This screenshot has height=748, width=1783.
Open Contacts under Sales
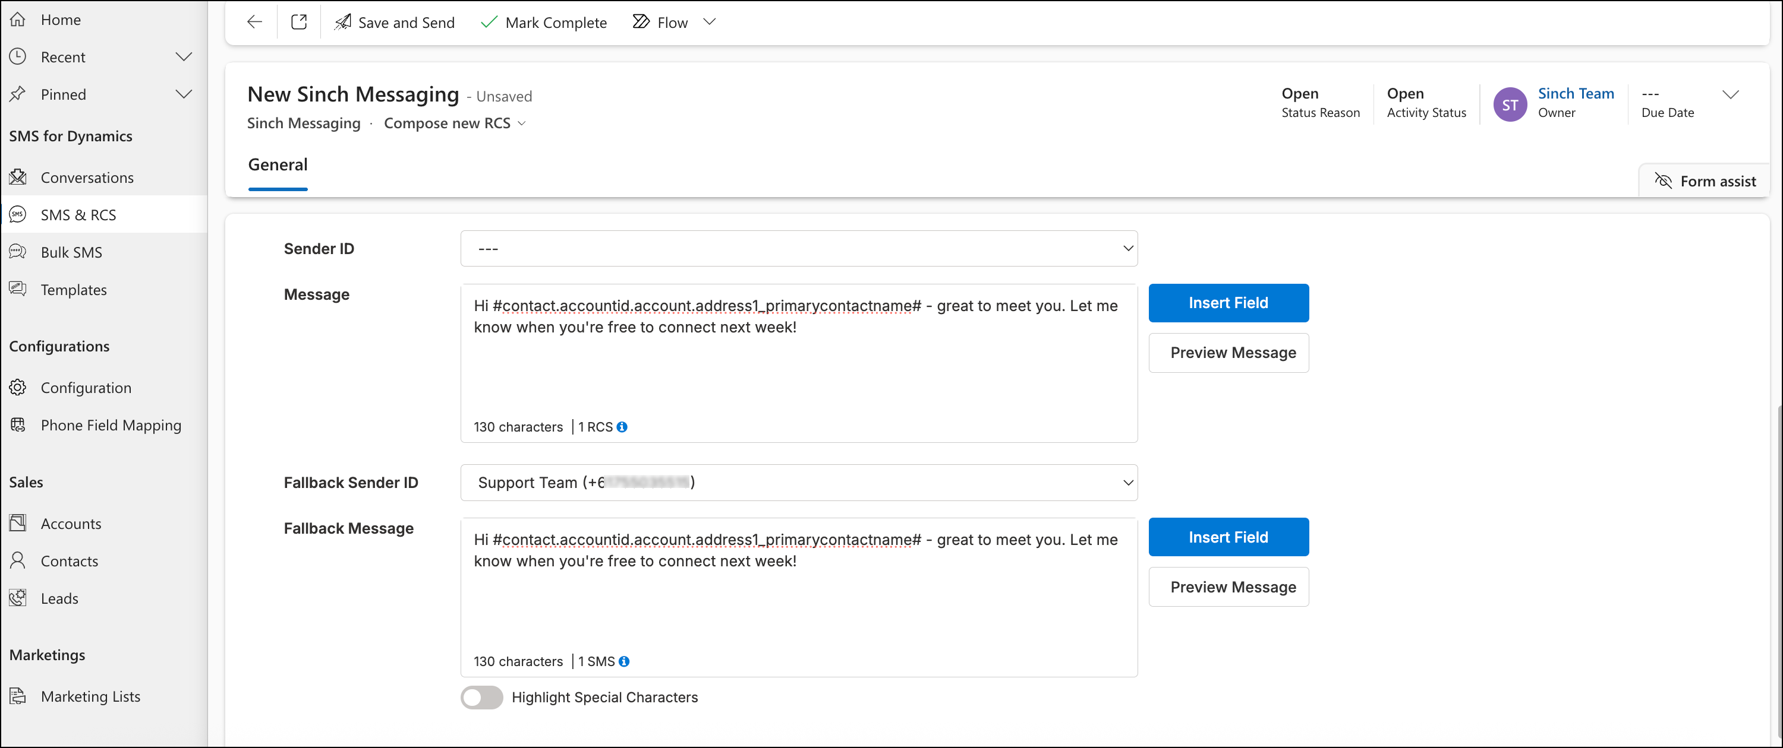(69, 560)
